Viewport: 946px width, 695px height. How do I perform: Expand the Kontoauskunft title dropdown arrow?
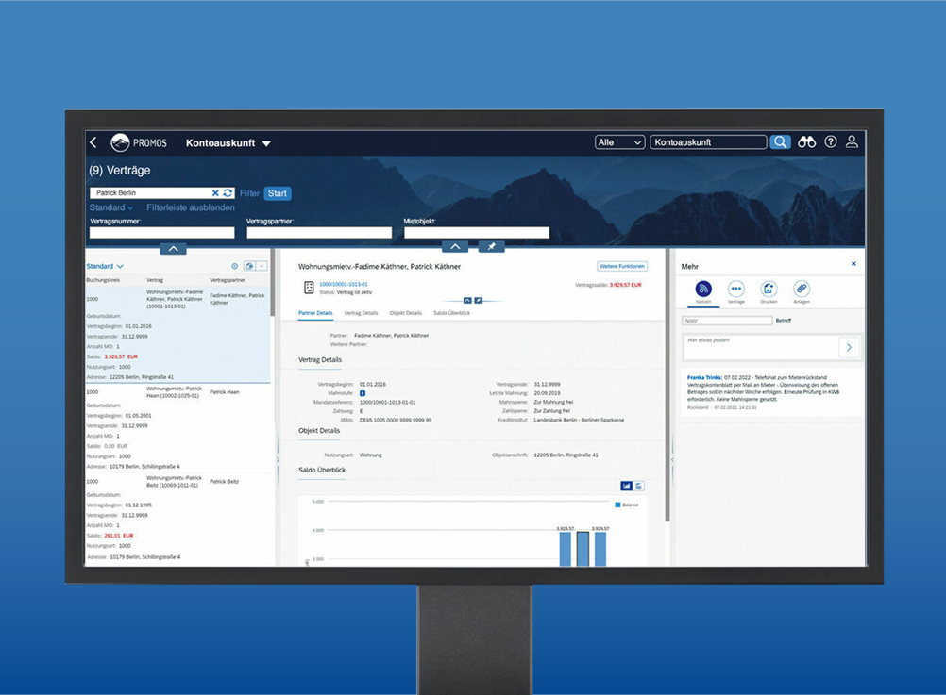point(266,143)
